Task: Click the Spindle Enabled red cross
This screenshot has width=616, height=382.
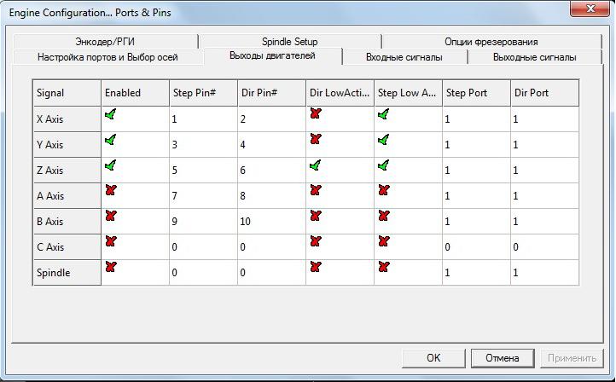Action: tap(111, 267)
